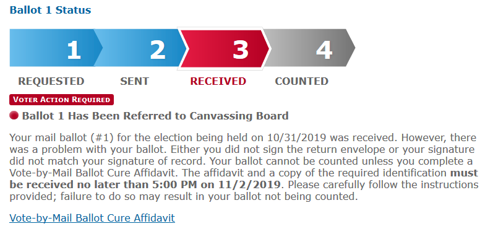The height and width of the screenshot is (234, 485).
Task: Click the red status dot icon
Action: tap(14, 115)
